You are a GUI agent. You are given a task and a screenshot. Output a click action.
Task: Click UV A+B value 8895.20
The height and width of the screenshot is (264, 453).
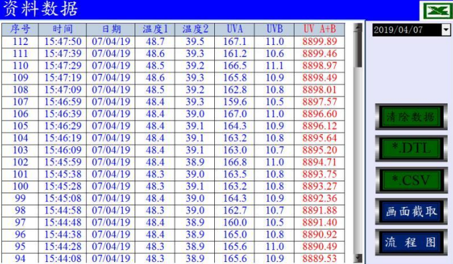[320, 150]
